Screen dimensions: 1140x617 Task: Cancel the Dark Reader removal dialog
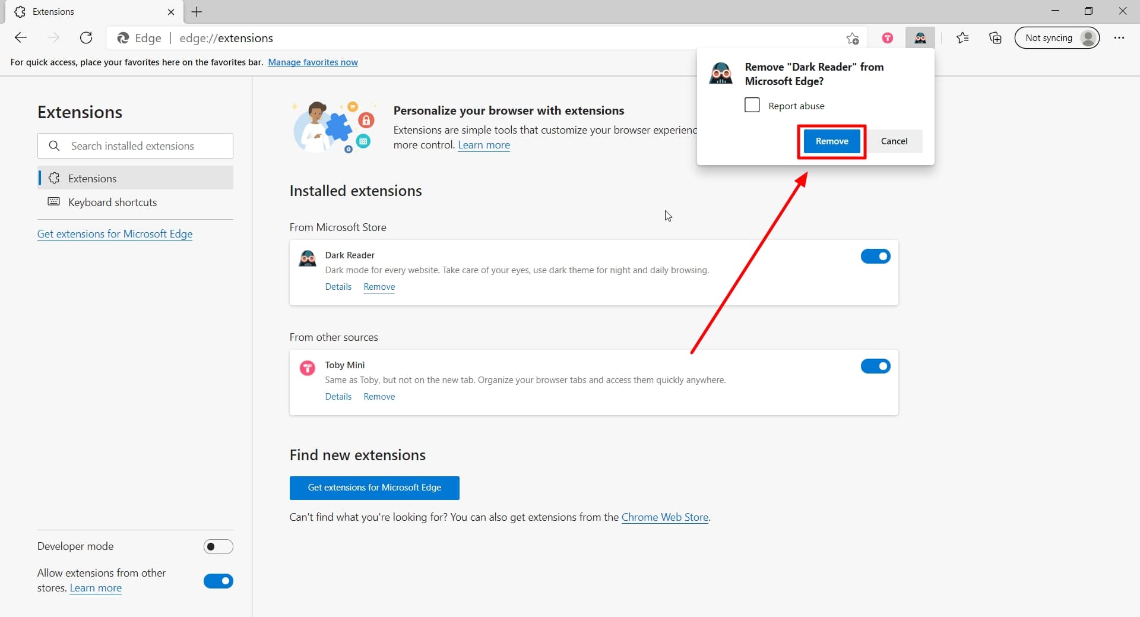pyautogui.click(x=894, y=141)
